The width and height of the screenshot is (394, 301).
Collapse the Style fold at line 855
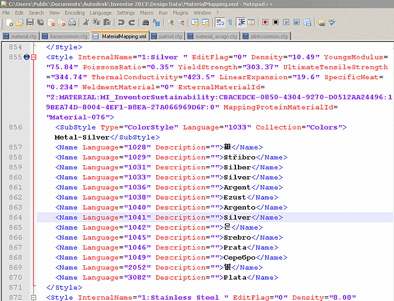pyautogui.click(x=34, y=57)
